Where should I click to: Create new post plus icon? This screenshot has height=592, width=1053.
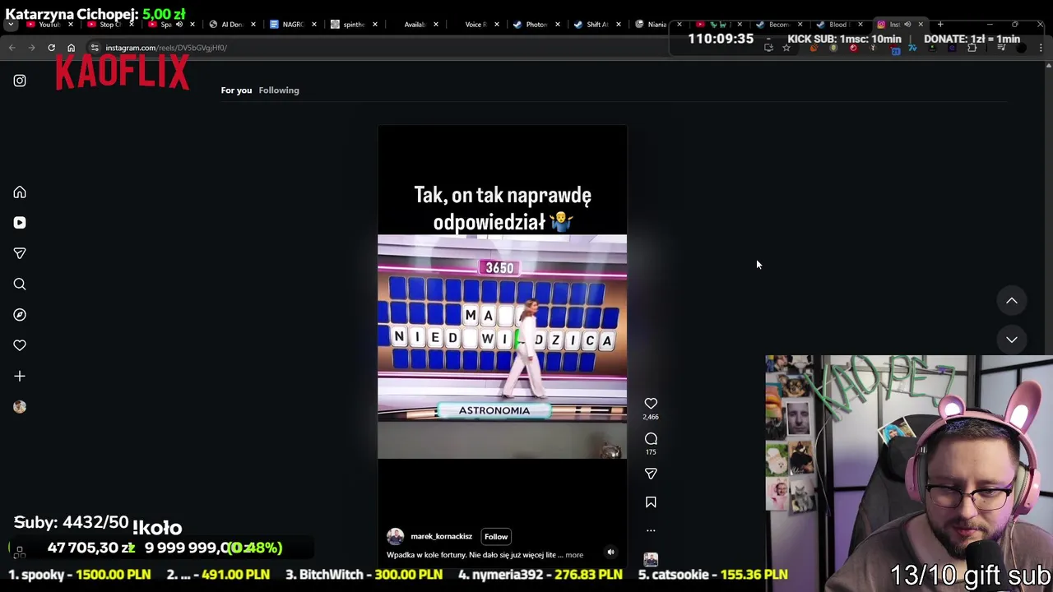20,376
